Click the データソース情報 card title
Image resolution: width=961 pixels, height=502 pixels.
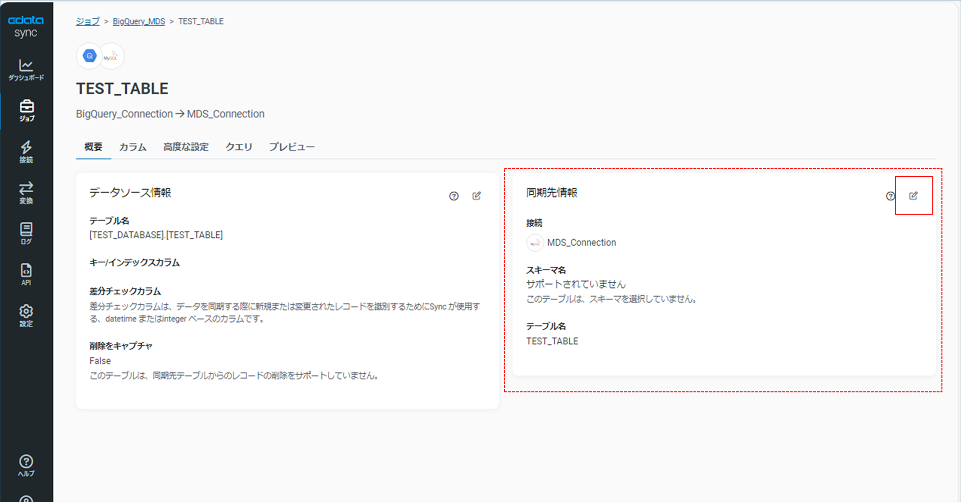tap(130, 192)
